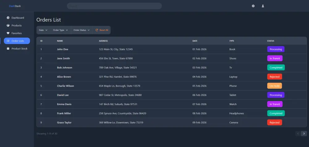Click Processing badge for David Lee

pos(276,95)
